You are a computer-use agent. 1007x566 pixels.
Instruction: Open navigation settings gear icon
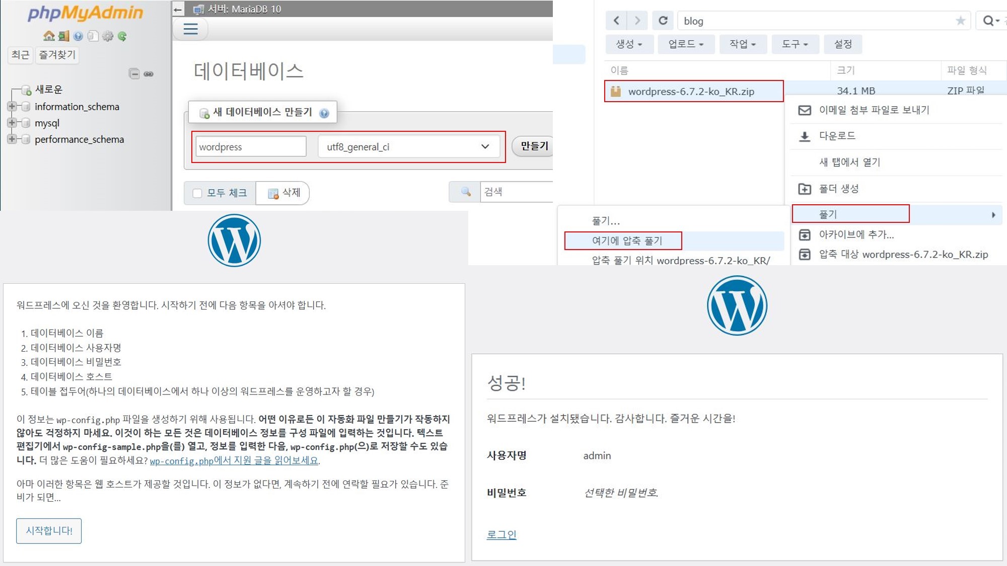(x=107, y=36)
